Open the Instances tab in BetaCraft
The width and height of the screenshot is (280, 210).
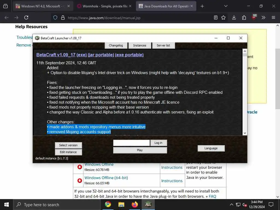click(x=140, y=45)
